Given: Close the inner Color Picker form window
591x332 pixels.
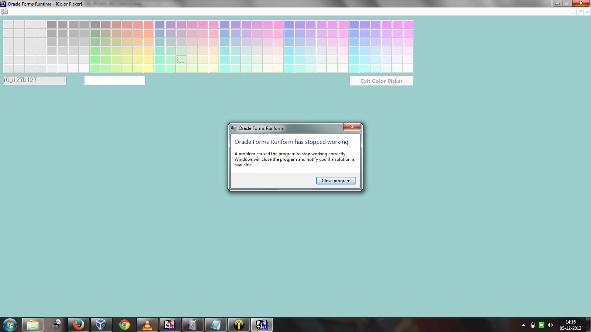Looking at the screenshot, I should [587, 12].
